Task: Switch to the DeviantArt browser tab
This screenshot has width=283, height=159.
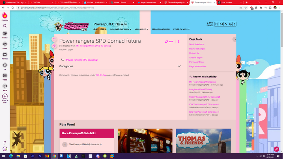Action: [x=15, y=3]
